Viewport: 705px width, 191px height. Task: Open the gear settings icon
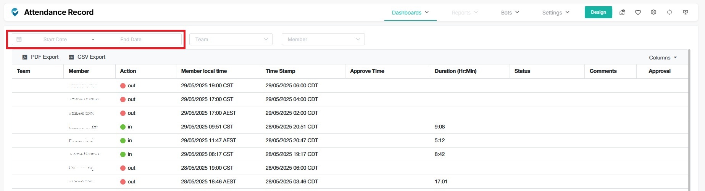click(653, 12)
